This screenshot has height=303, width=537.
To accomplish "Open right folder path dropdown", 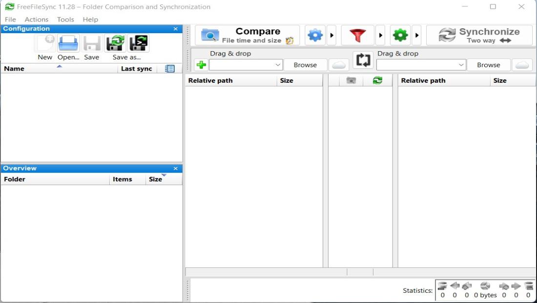I will [x=461, y=65].
